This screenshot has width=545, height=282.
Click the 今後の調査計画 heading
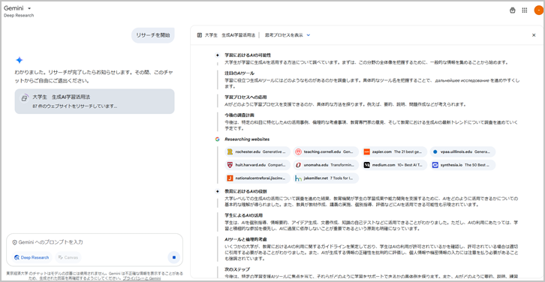pyautogui.click(x=239, y=115)
